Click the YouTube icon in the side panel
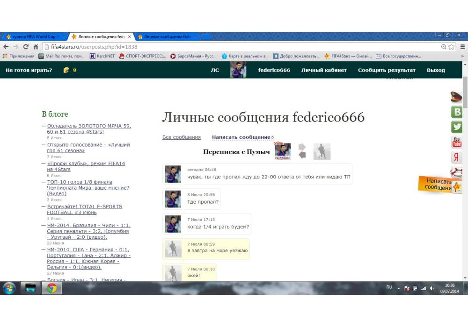 point(457,142)
